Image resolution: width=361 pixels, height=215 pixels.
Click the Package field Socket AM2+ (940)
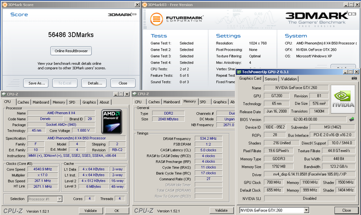[61, 124]
